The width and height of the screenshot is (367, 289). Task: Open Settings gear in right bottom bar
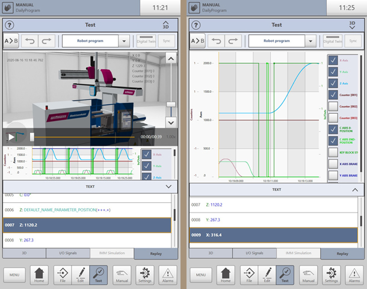[332, 275]
